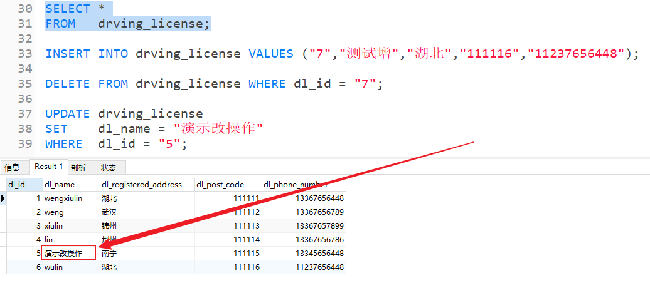This screenshot has height=283, width=650.
Task: Click the string "演示改操作" on line 38
Action: 218,129
